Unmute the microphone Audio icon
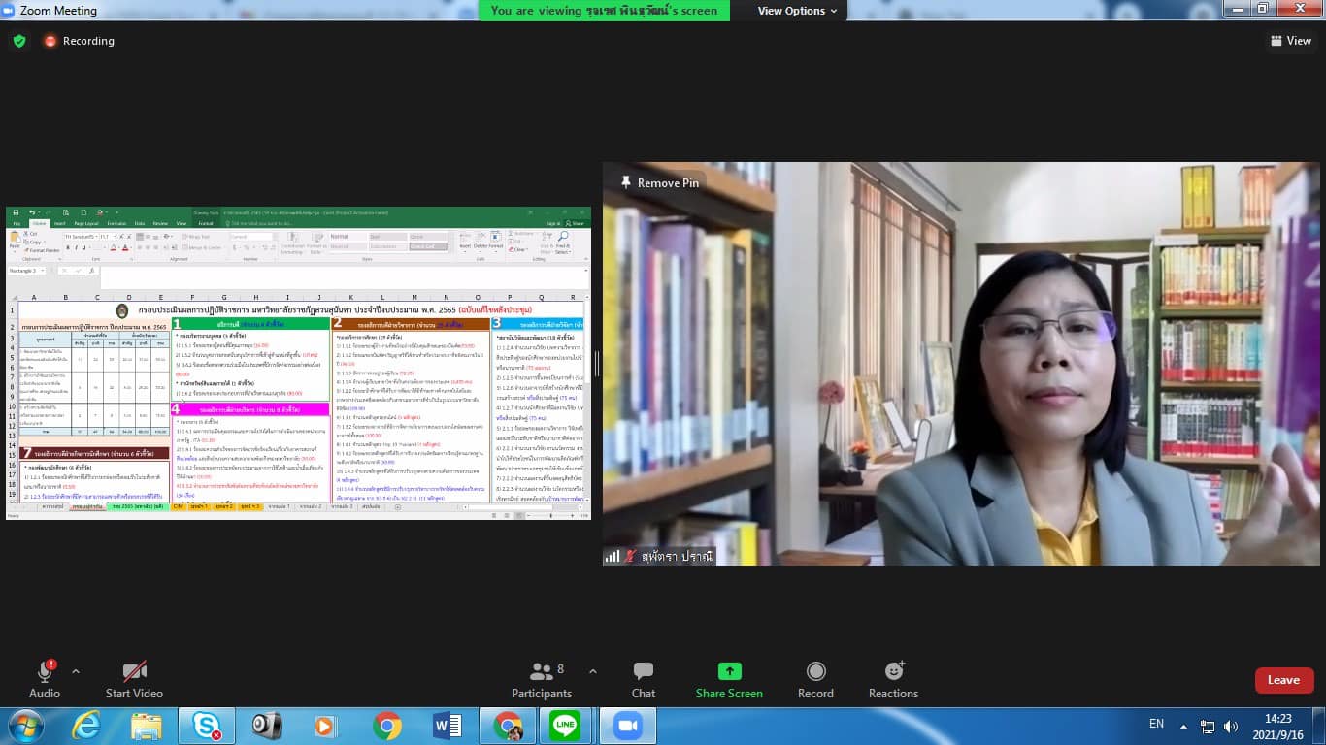1326x745 pixels. pyautogui.click(x=45, y=671)
